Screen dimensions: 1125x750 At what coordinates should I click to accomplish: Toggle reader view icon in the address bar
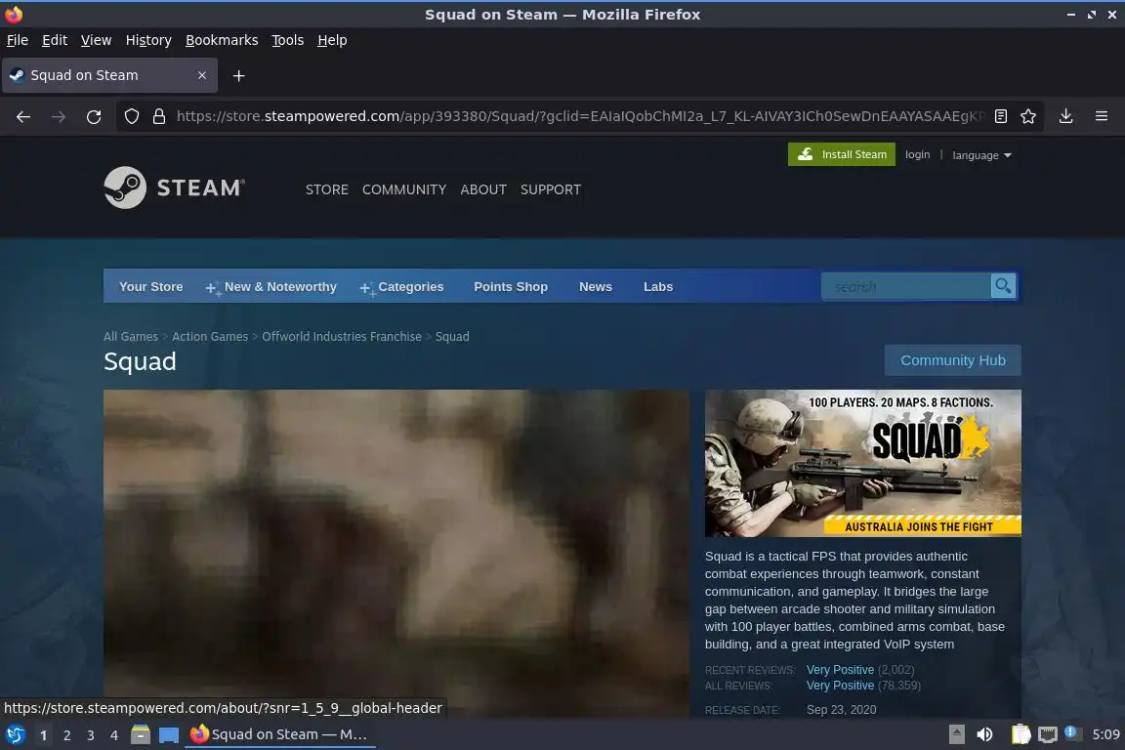1001,116
